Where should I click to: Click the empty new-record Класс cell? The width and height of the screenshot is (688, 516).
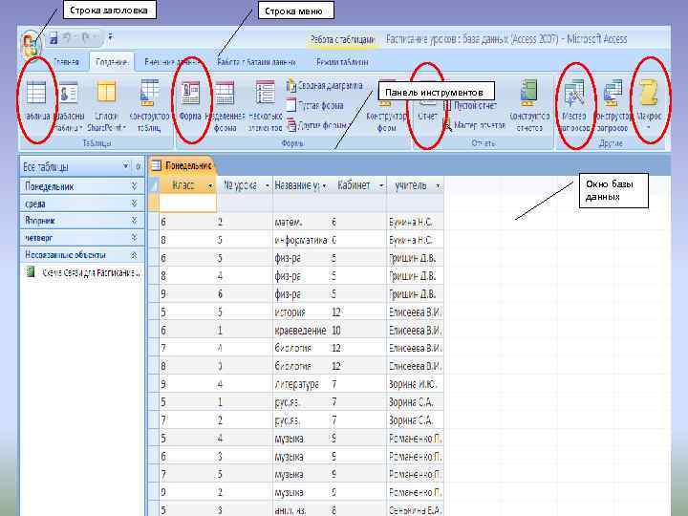(x=188, y=204)
